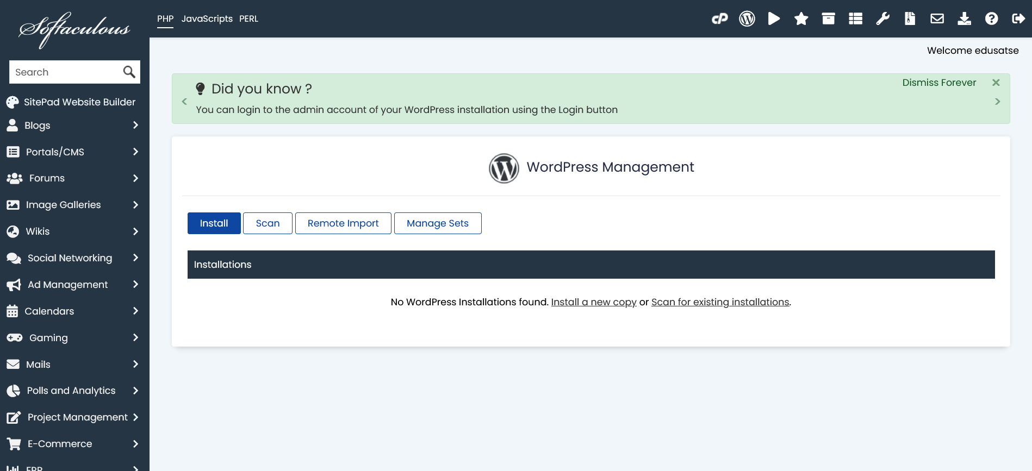Open the backups download icon
This screenshot has height=471, width=1032.
(964, 19)
